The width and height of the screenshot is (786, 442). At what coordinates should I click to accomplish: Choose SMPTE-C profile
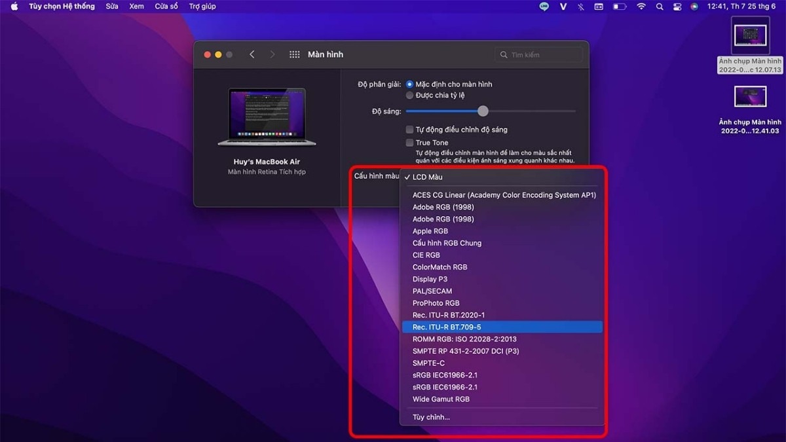[x=502, y=363]
